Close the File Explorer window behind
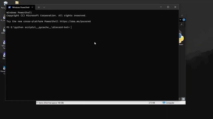Viewport: 213px width, 119px height. pos(182,16)
